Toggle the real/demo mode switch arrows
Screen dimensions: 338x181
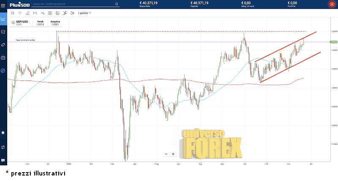click(3, 147)
